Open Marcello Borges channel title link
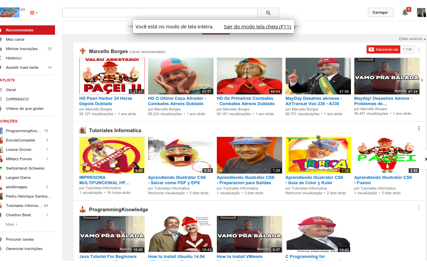 (x=108, y=51)
